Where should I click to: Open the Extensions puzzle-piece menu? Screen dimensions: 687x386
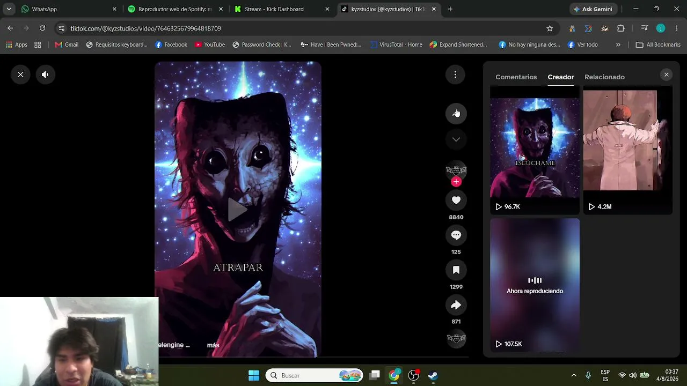[x=621, y=28]
